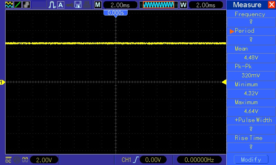Click the Frequency question mark value
This screenshot has width=276, height=165.
(x=251, y=22)
